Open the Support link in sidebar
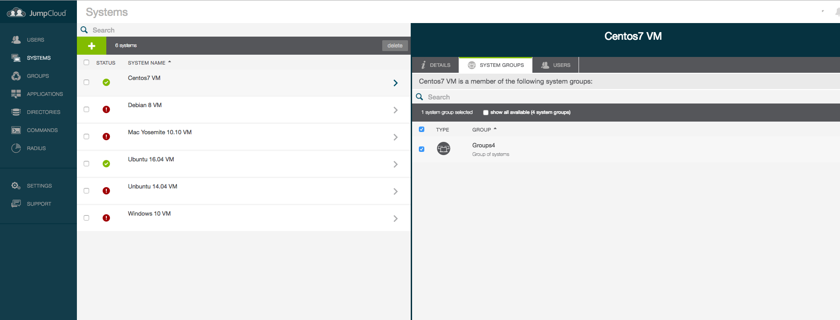840x320 pixels. click(38, 204)
